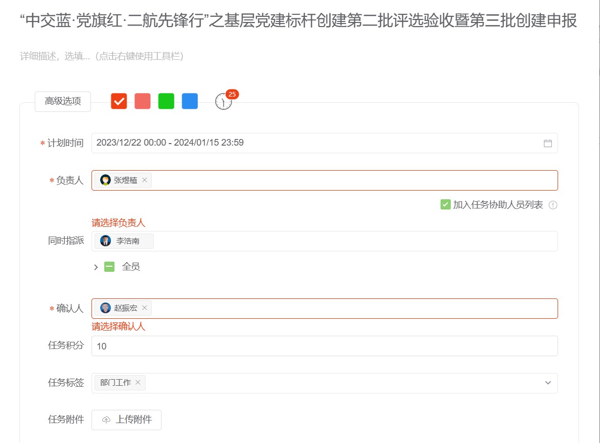Click the detailed description text area

tap(204, 56)
